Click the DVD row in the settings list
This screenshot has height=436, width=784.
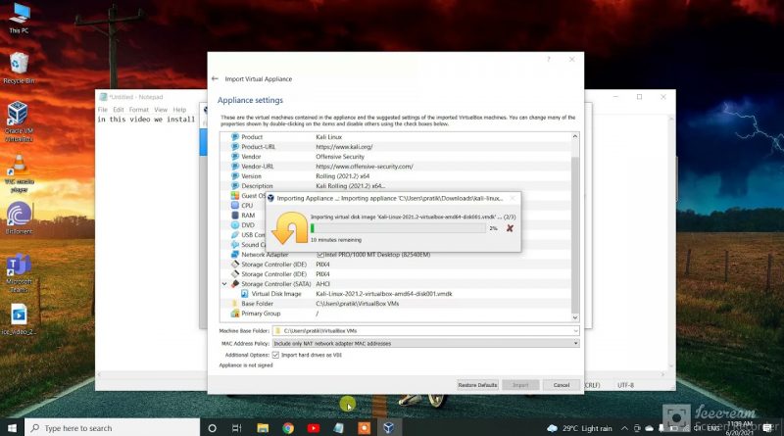point(248,225)
